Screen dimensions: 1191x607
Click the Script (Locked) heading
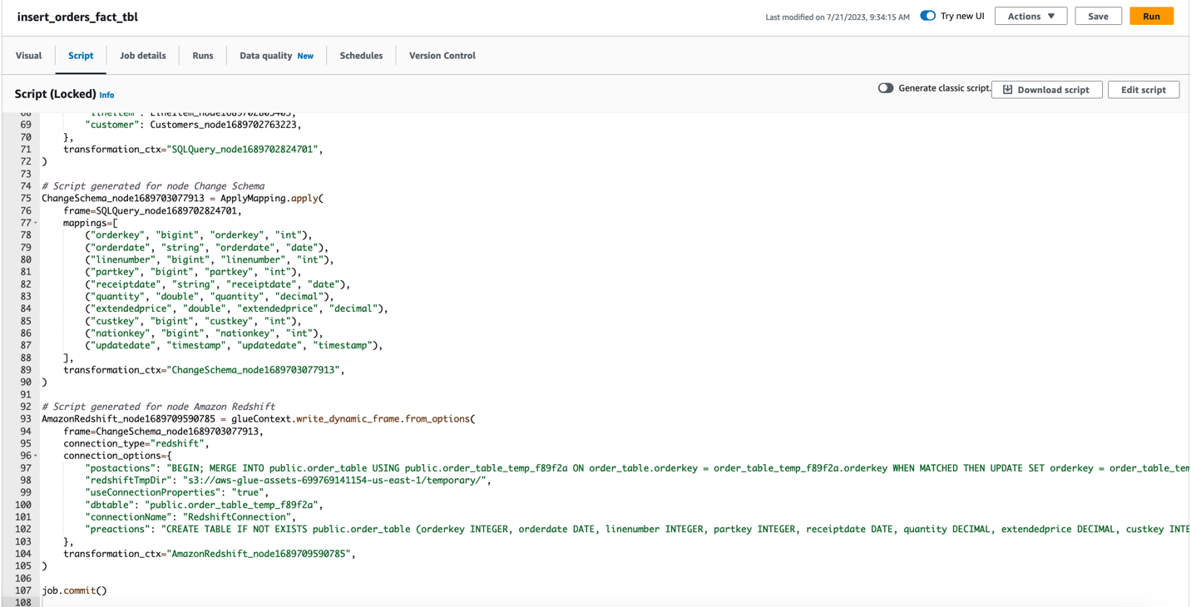tap(56, 94)
